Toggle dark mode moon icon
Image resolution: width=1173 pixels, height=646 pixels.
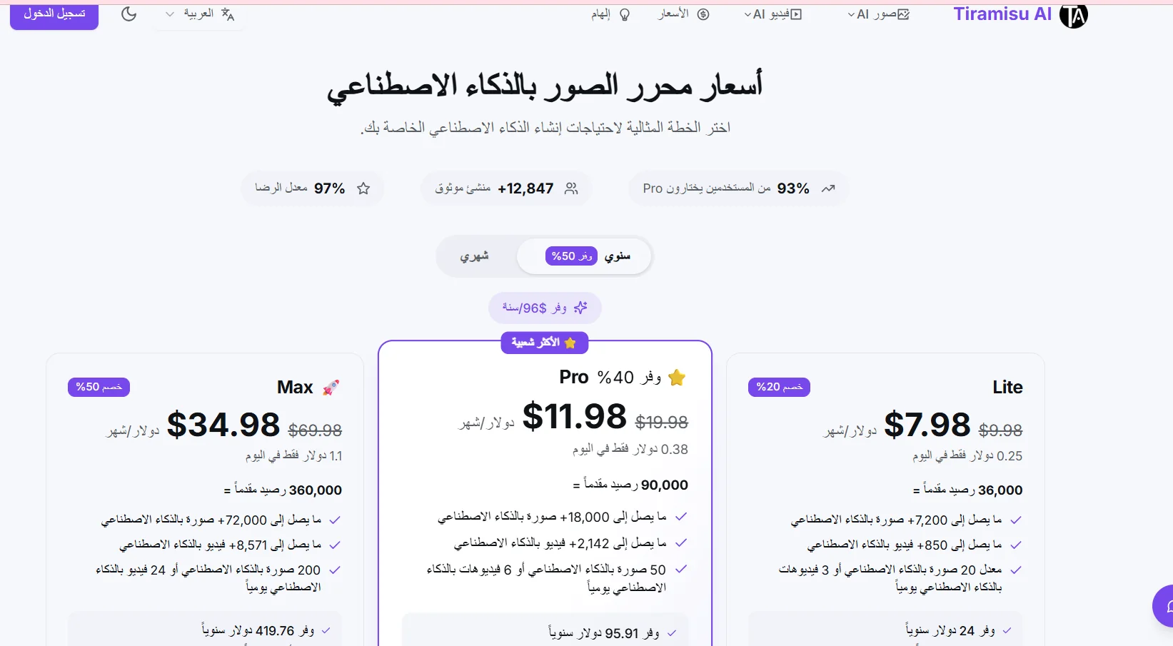point(129,14)
